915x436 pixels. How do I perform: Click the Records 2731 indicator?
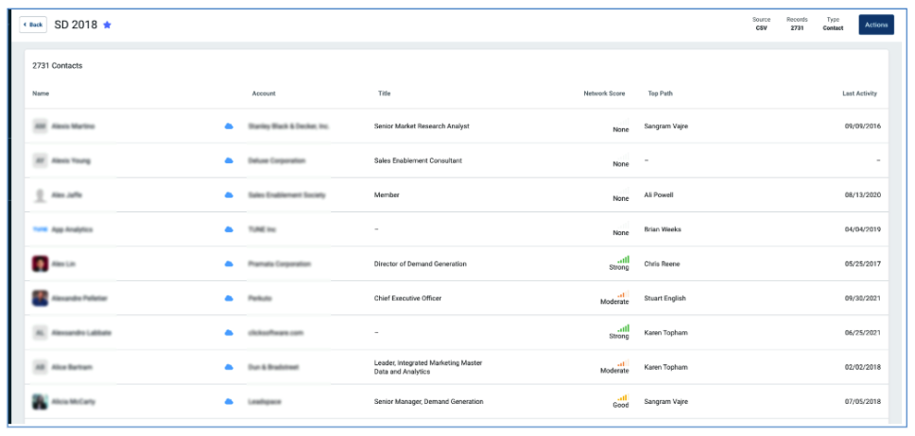point(797,24)
